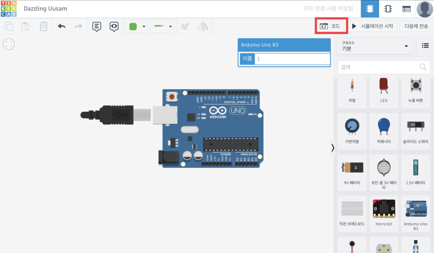Open the wire type dropdown
Screen dimensions: 434x253
click(x=162, y=26)
